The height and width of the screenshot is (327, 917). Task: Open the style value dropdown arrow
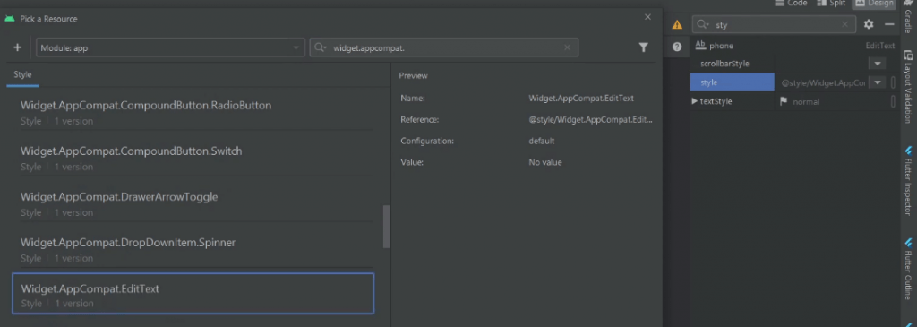tap(877, 82)
